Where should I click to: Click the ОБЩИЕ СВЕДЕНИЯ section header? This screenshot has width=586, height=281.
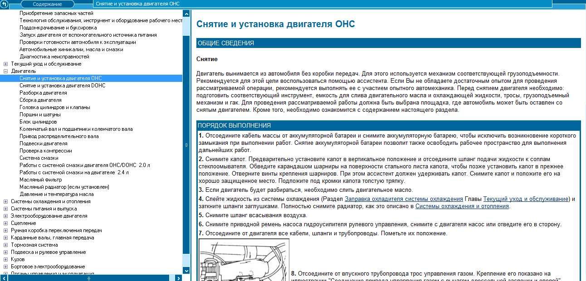[x=388, y=43]
